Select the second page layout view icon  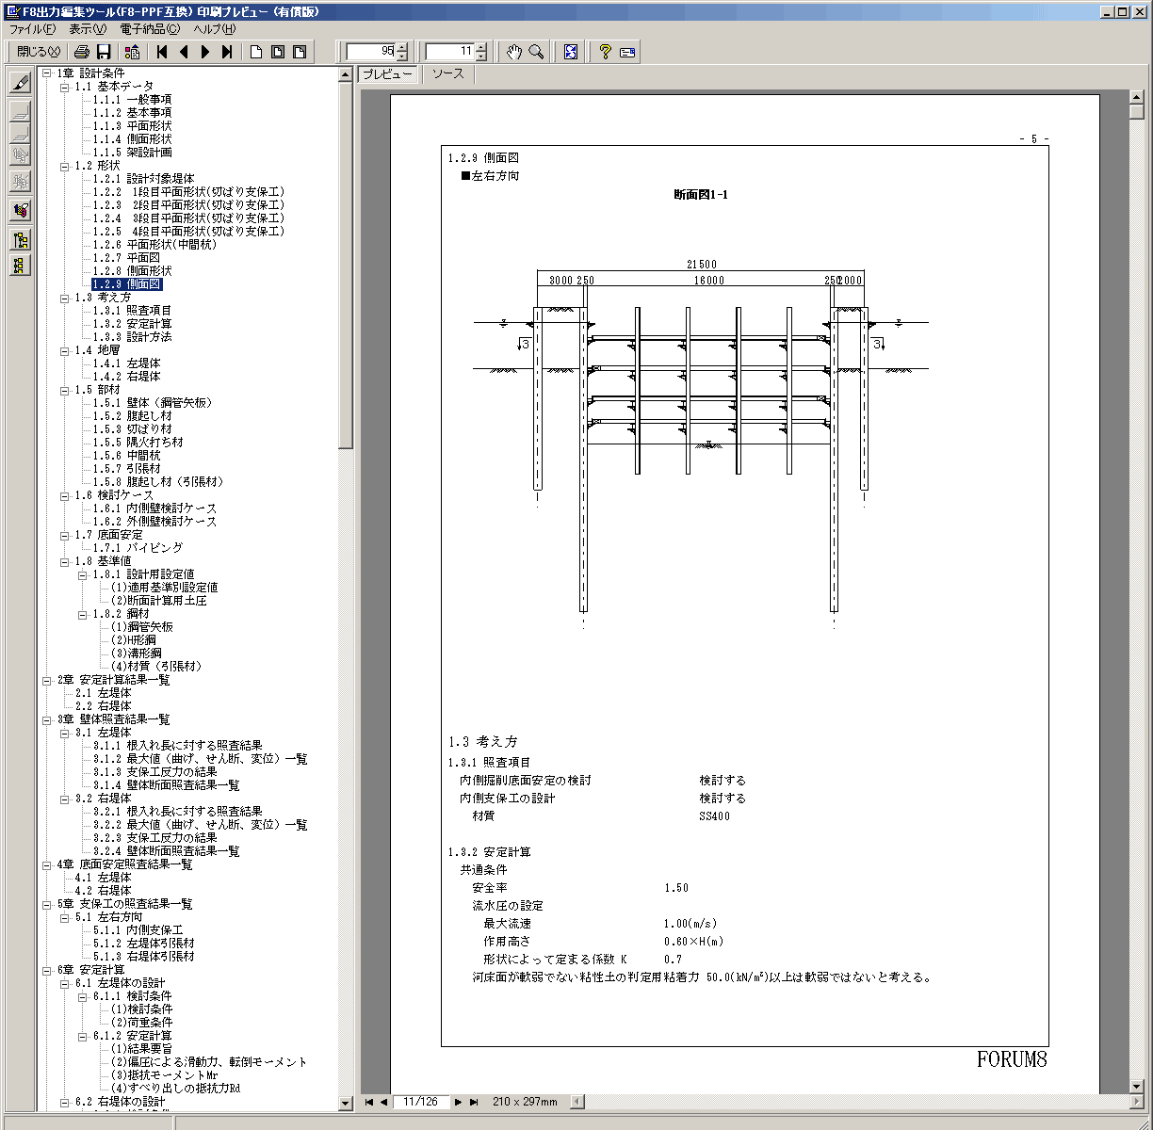[x=278, y=52]
